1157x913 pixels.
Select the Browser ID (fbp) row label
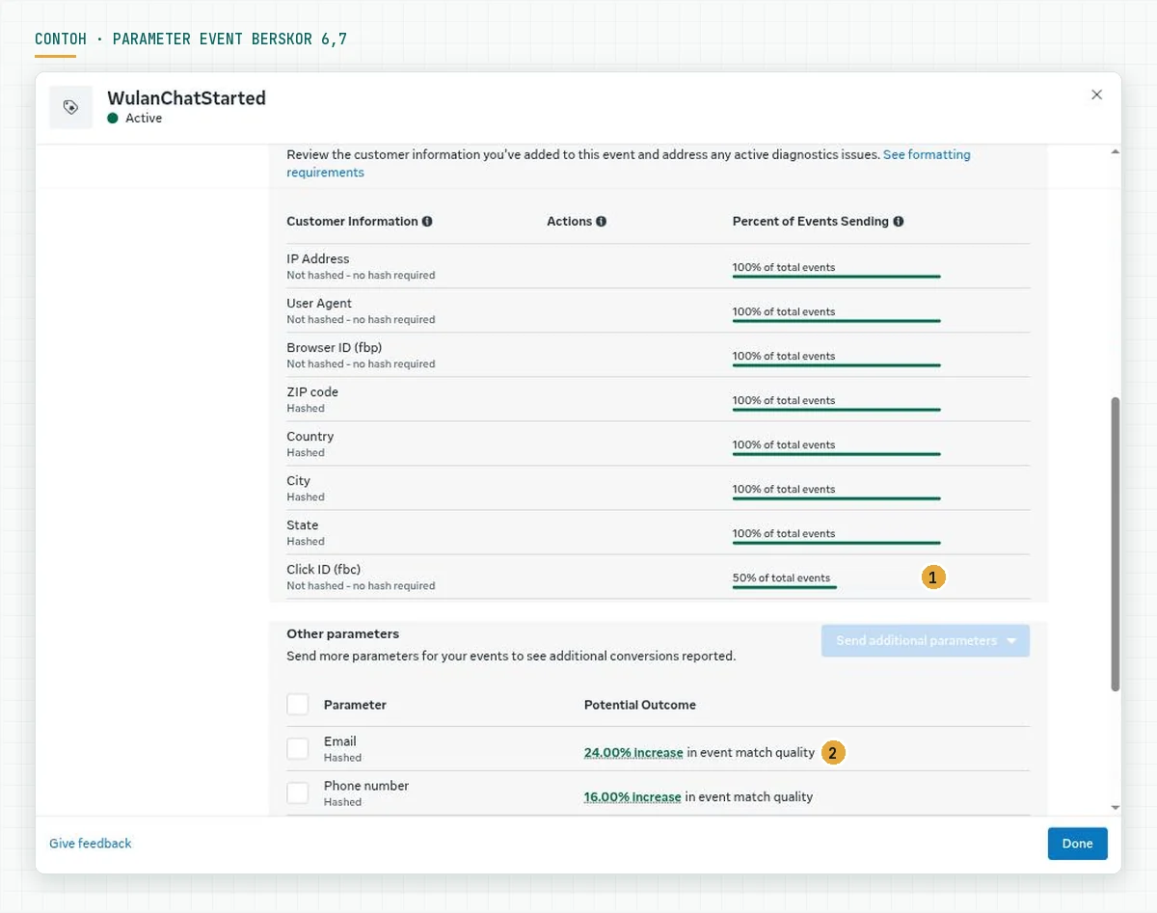click(334, 347)
